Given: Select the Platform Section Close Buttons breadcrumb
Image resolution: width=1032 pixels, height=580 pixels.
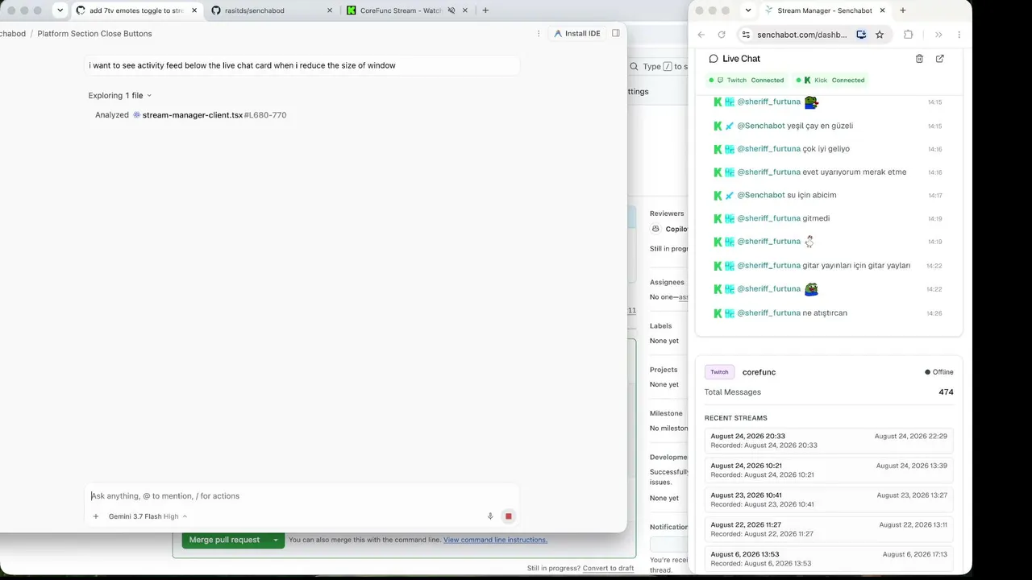Looking at the screenshot, I should point(94,34).
